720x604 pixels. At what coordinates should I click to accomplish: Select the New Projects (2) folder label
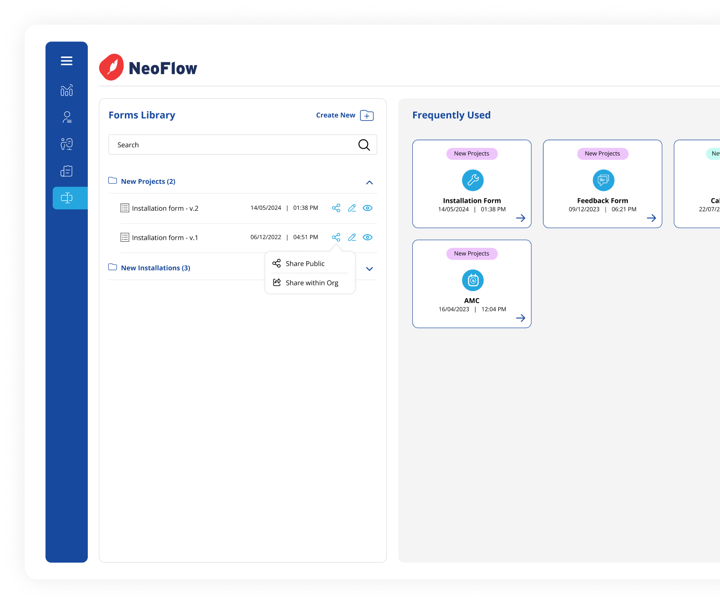(148, 181)
